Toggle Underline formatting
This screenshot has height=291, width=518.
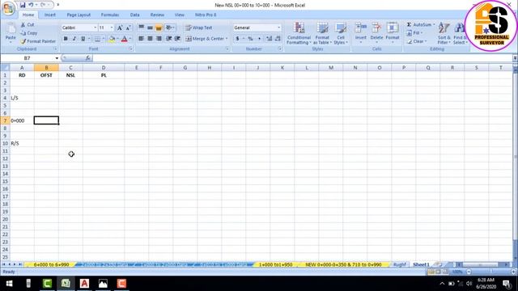[x=83, y=39]
